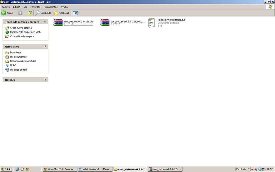The image size is (275, 172).
Task: Click the Windows flag logo
Action: (270, 7)
